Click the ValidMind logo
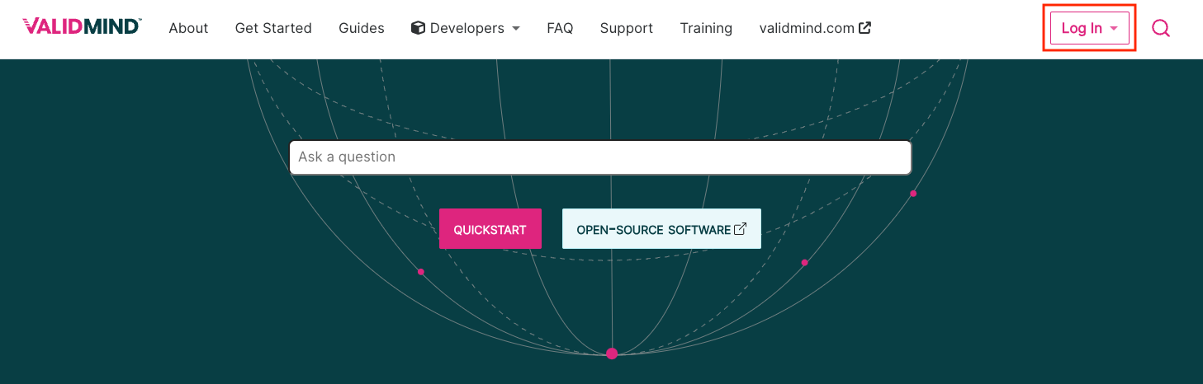 pos(82,27)
